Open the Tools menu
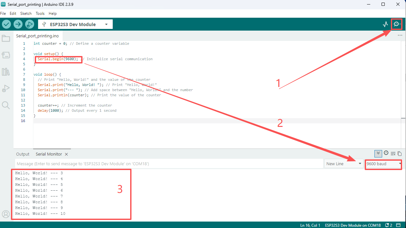This screenshot has height=228, width=406. (40, 14)
